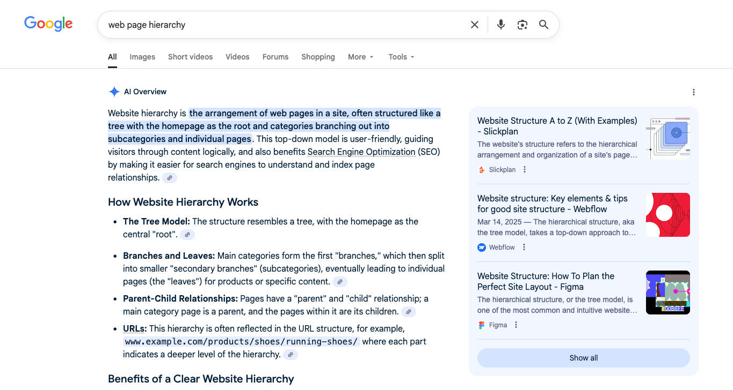Screen dimensions: 733x390
Task: Click the Webflow logo icon
Action: (x=481, y=247)
